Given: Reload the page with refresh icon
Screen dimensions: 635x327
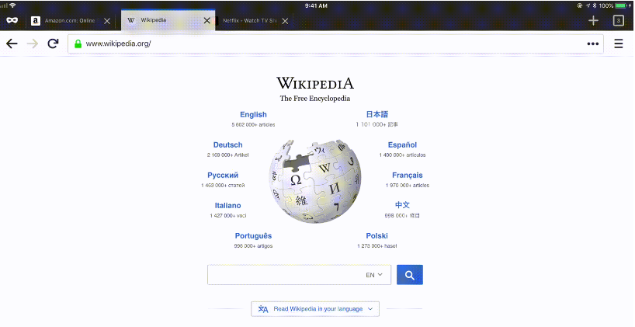Looking at the screenshot, I should (x=53, y=43).
